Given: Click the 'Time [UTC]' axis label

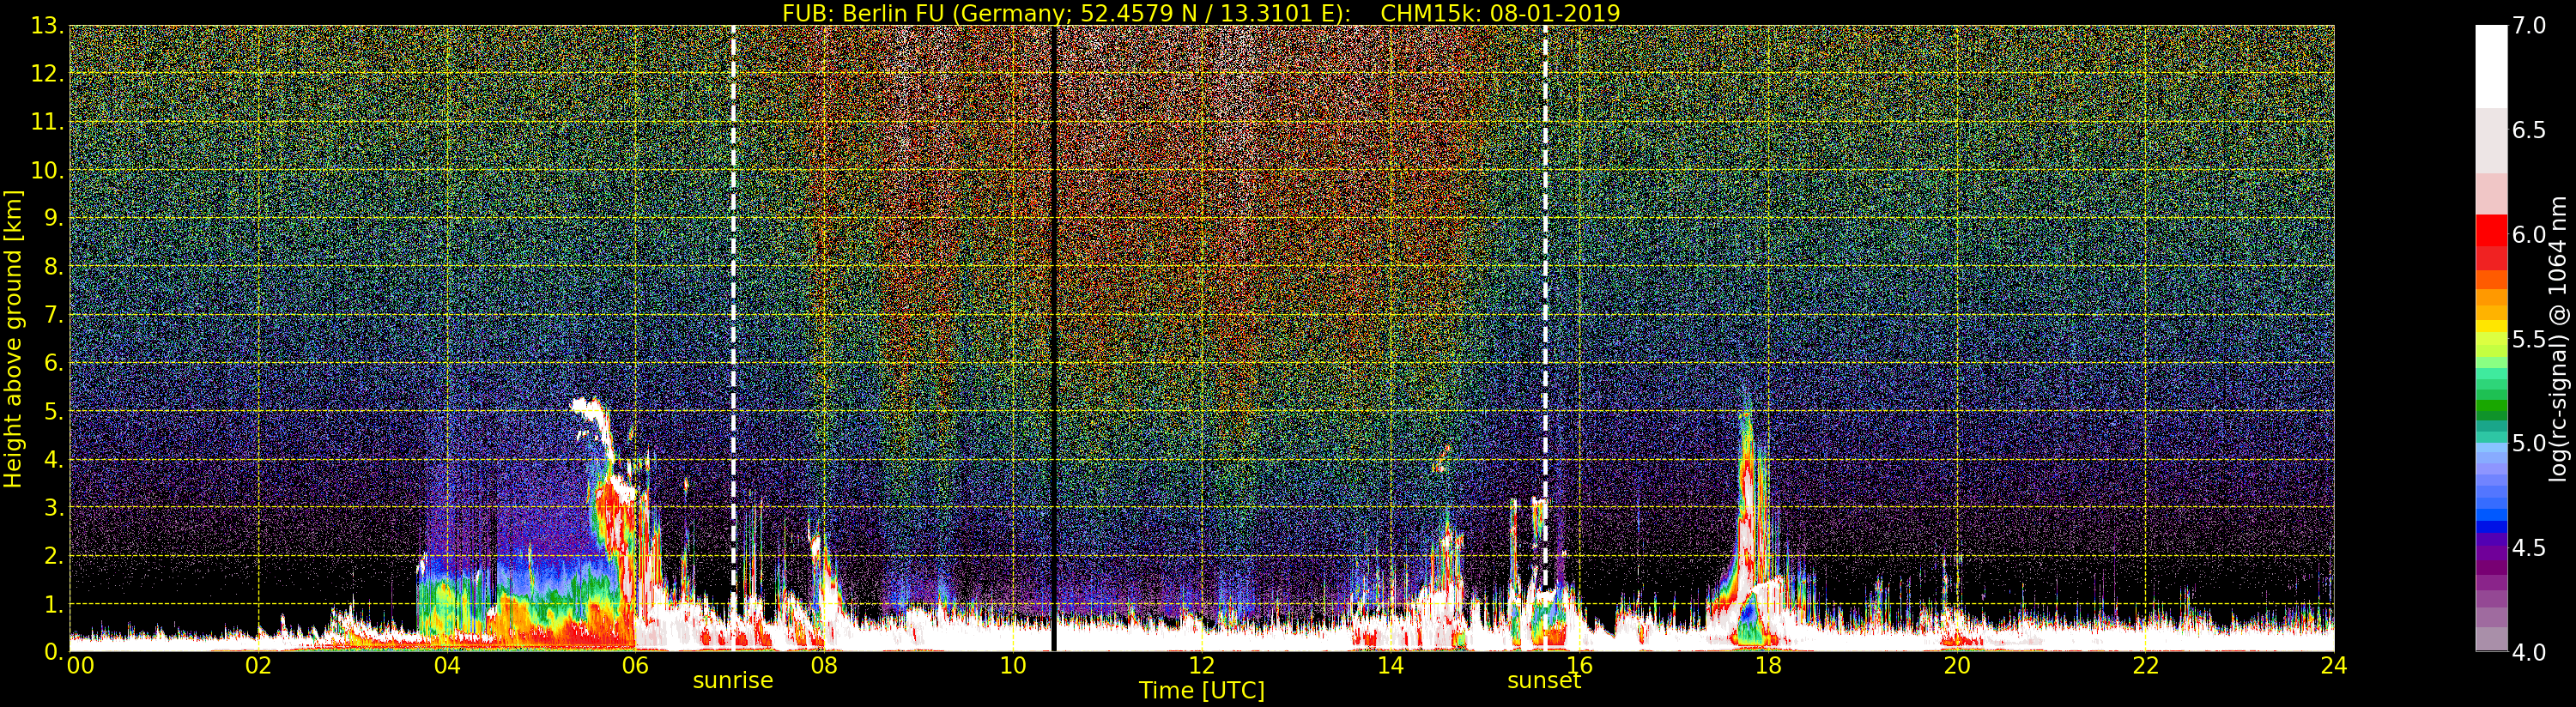Looking at the screenshot, I should click(x=1202, y=690).
